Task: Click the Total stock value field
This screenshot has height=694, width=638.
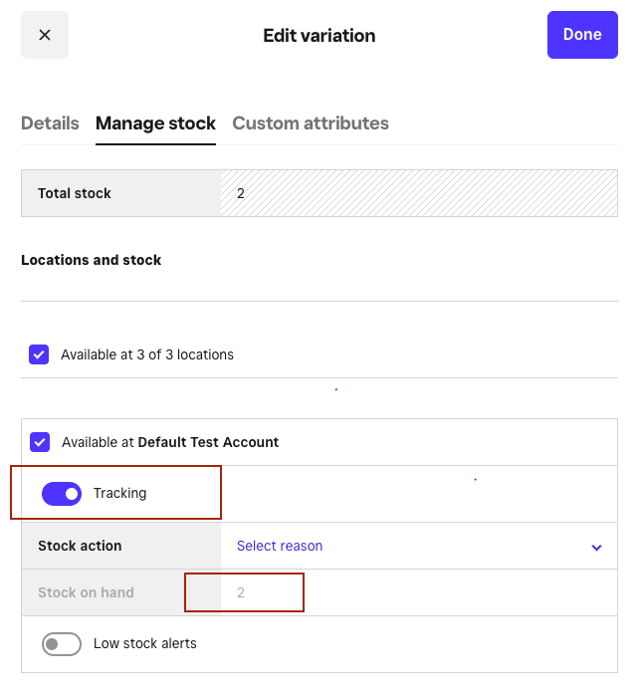Action: click(418, 193)
